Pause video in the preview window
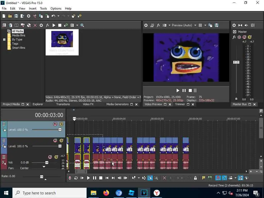Screen dimensions: 264x198 tap(184, 90)
